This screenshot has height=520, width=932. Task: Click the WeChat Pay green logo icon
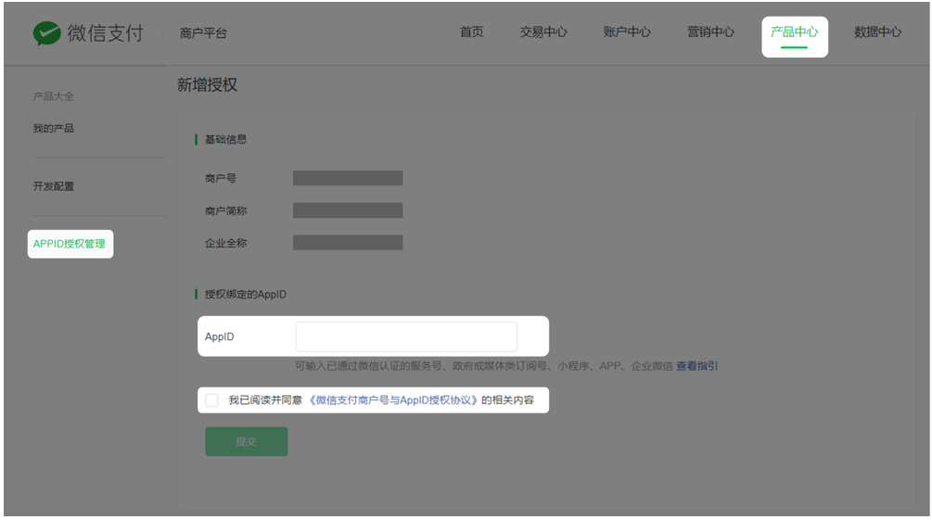pyautogui.click(x=47, y=33)
